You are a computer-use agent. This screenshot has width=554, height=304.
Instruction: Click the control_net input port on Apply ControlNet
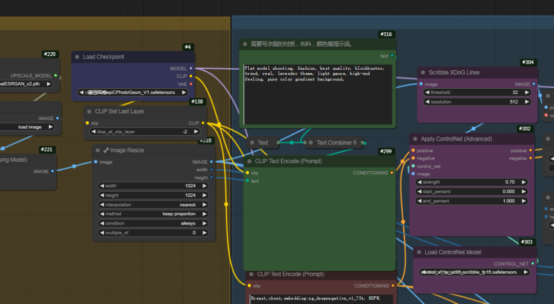[413, 166]
